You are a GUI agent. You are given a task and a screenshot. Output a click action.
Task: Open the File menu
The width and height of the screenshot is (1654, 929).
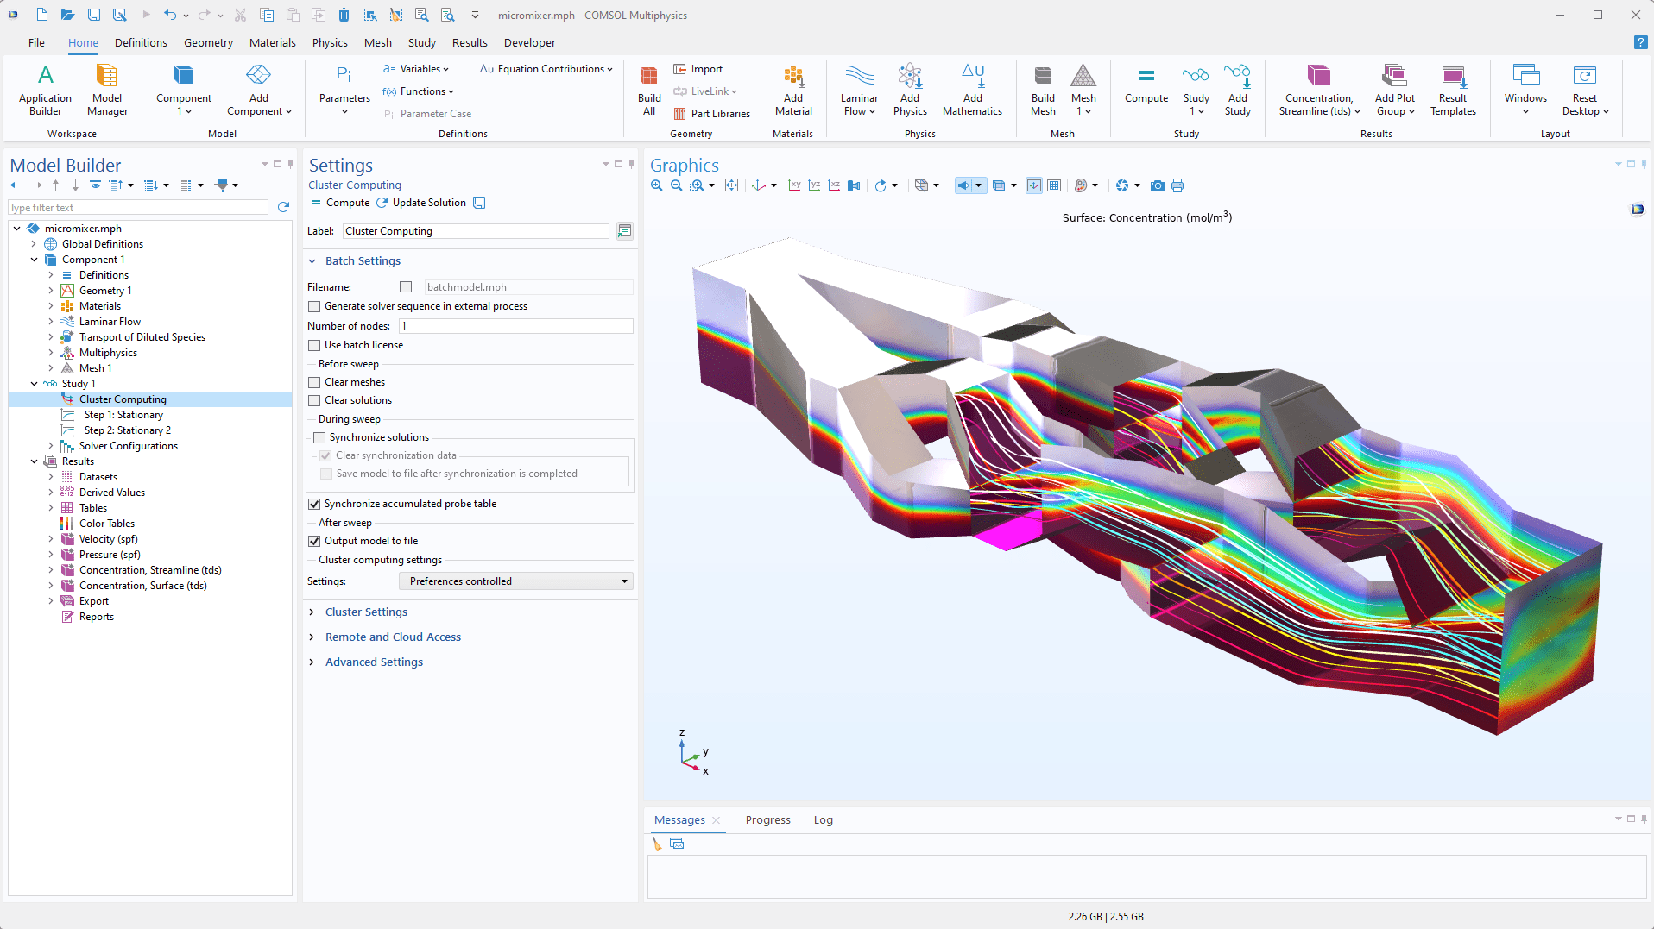click(x=36, y=42)
